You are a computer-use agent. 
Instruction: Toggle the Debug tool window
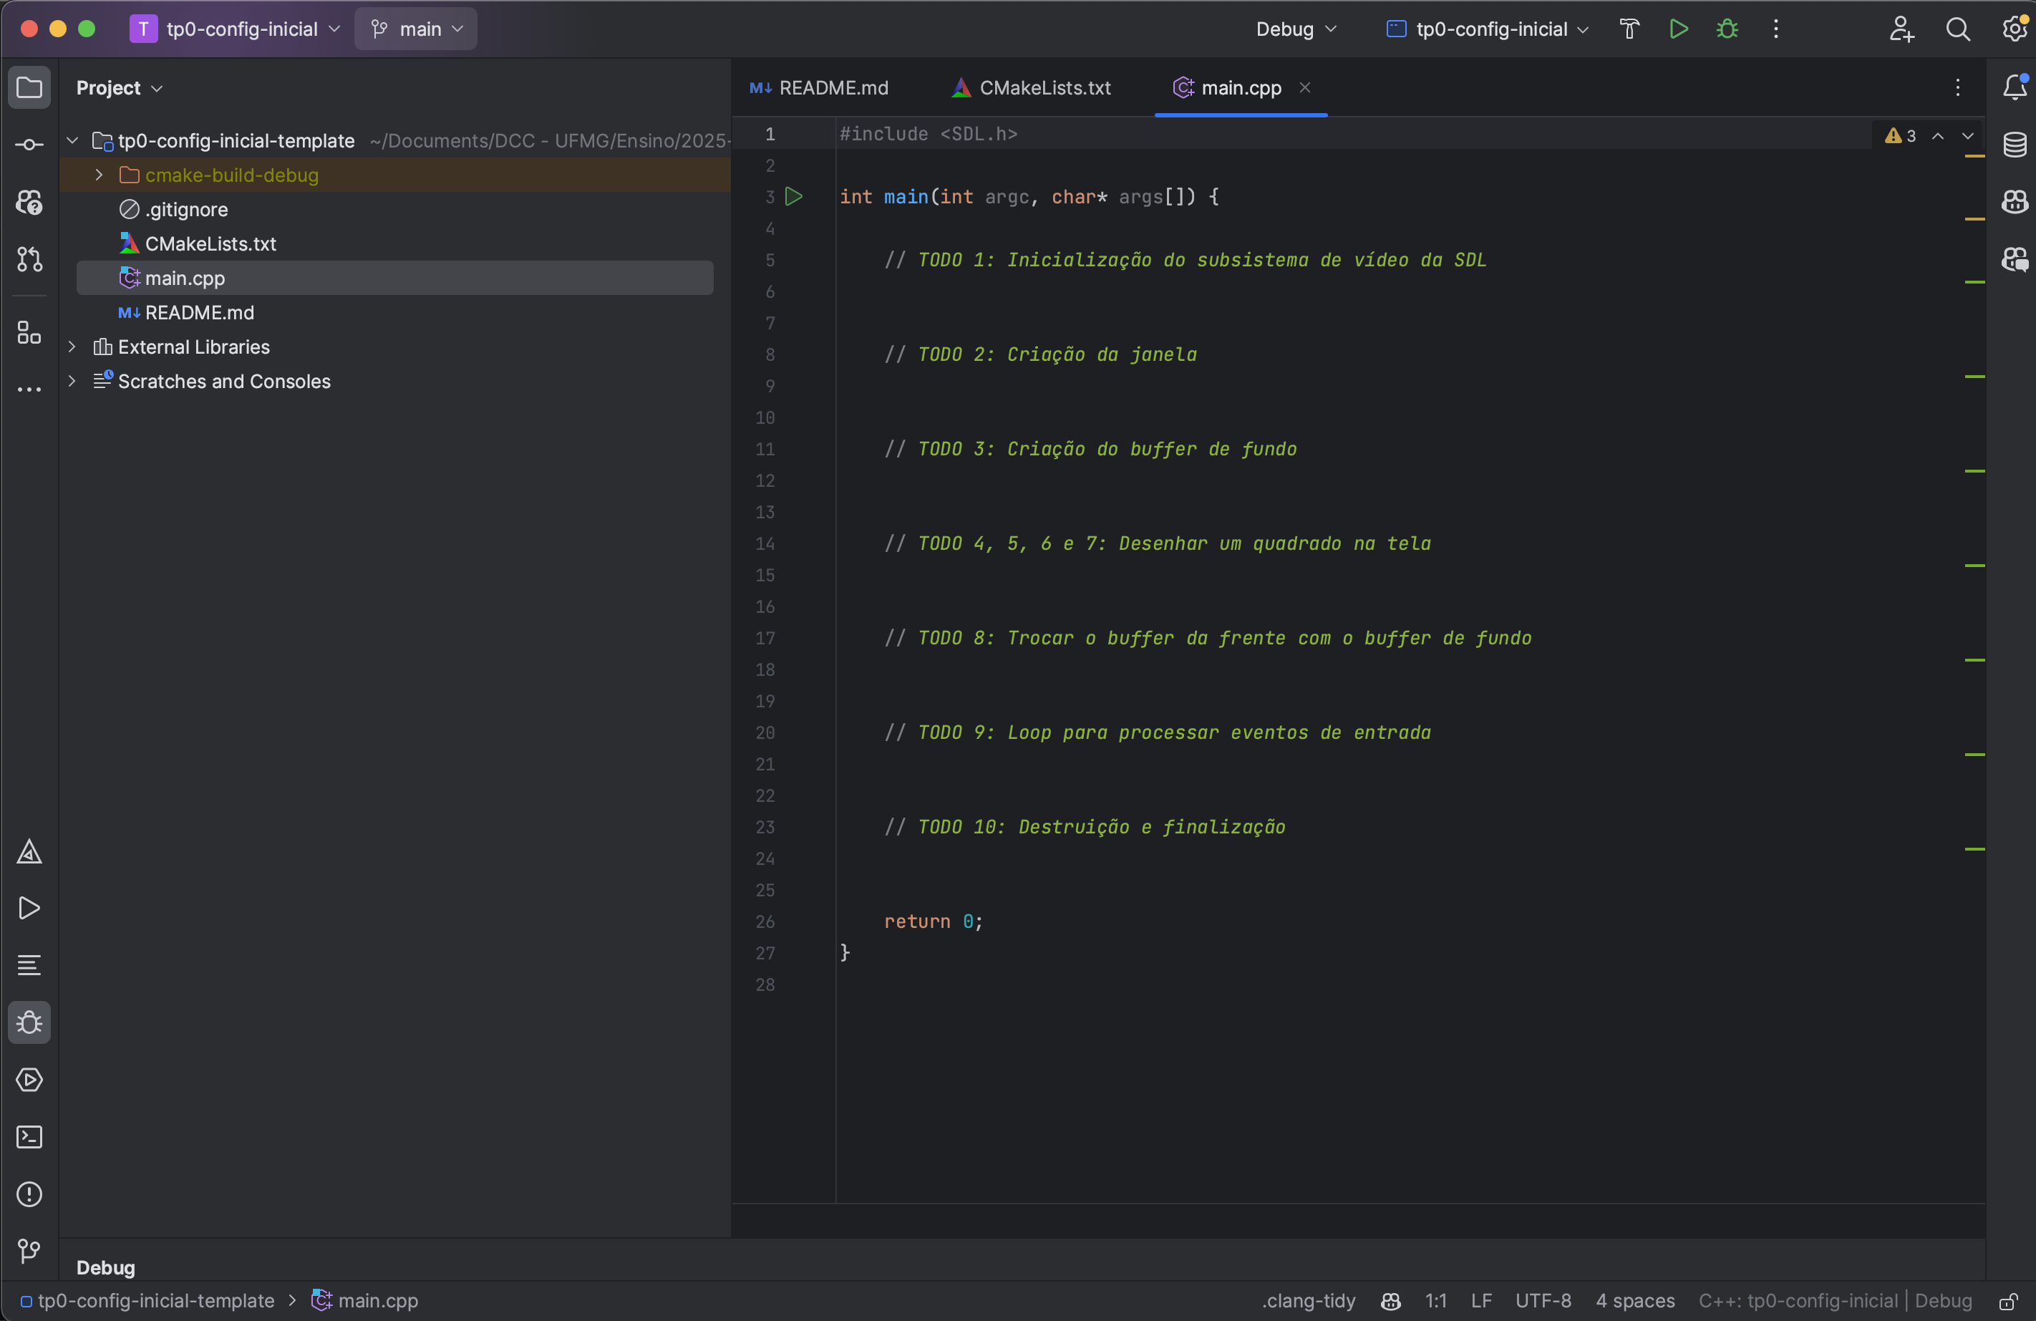[x=29, y=1022]
